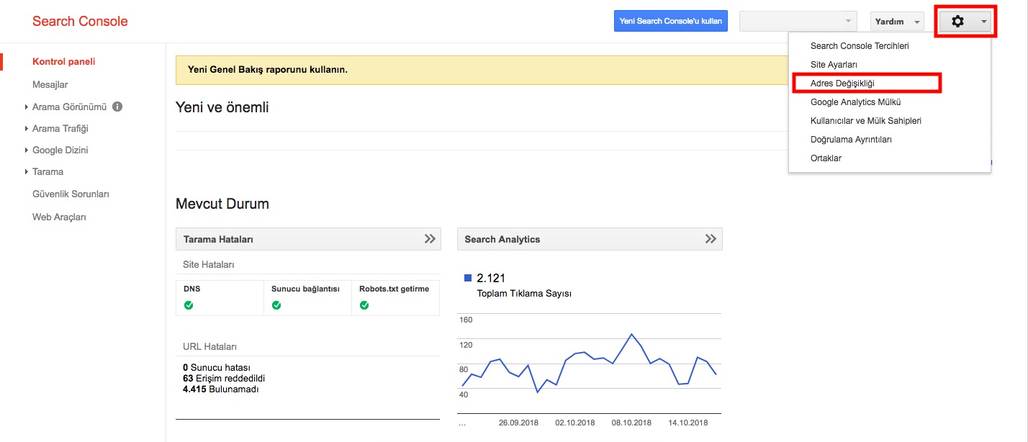Expand the Arama Trafiği sidebar section

[x=27, y=129]
